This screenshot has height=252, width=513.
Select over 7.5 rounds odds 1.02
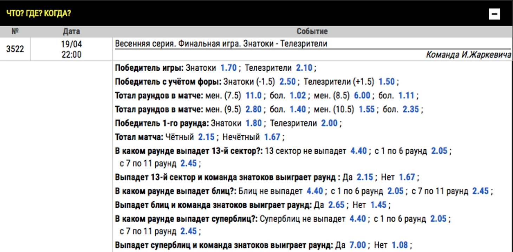pyautogui.click(x=298, y=95)
